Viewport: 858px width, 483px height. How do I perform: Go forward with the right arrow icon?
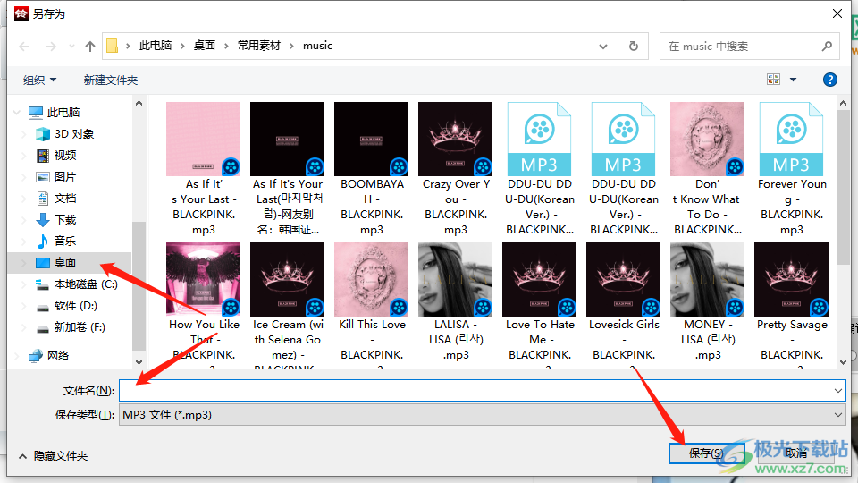click(51, 47)
